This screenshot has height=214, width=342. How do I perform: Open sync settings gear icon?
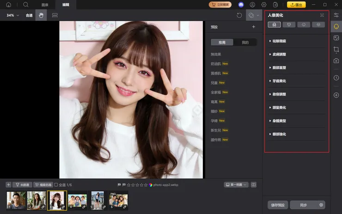coord(321,205)
